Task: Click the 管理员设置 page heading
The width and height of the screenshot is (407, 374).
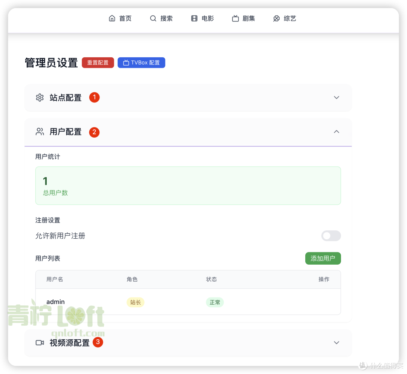Action: coord(51,63)
